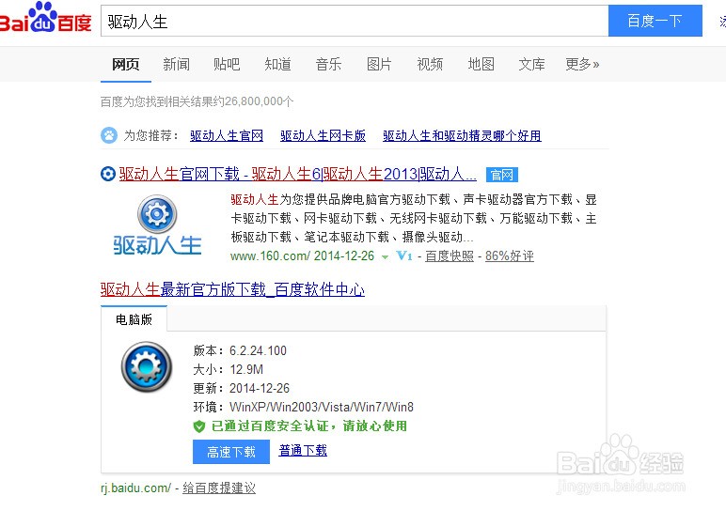
Task: Expand the 更多» menu
Action: [x=582, y=64]
